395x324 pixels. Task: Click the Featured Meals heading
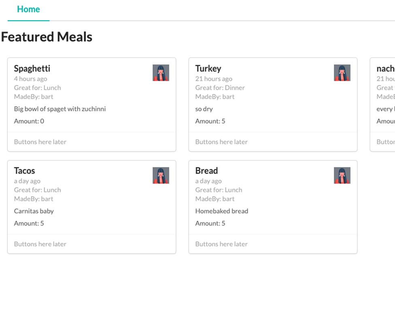click(x=47, y=37)
